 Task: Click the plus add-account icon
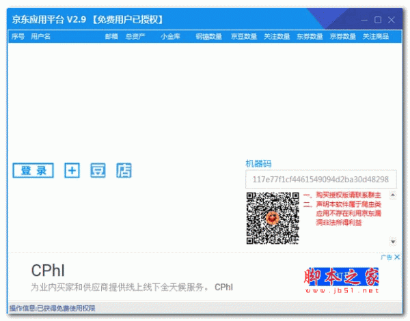72,171
